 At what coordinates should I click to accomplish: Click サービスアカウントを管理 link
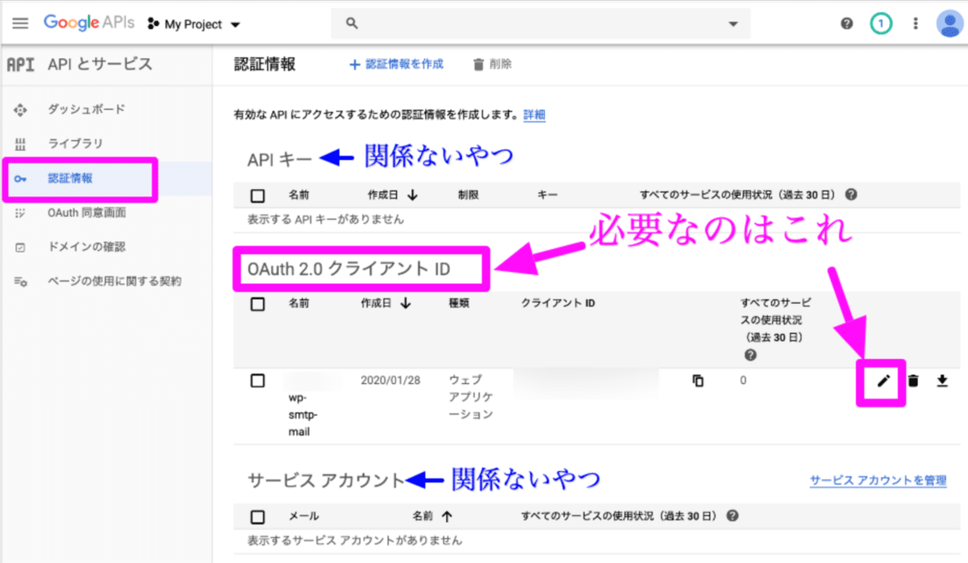[x=878, y=478]
